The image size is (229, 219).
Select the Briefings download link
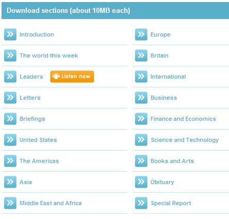pyautogui.click(x=32, y=119)
